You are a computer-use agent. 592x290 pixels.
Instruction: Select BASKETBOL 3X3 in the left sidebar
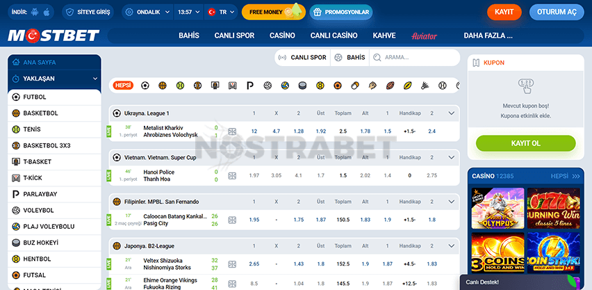pos(54,145)
